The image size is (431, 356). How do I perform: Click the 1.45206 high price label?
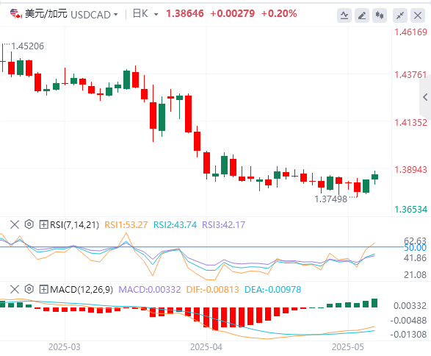(x=27, y=46)
